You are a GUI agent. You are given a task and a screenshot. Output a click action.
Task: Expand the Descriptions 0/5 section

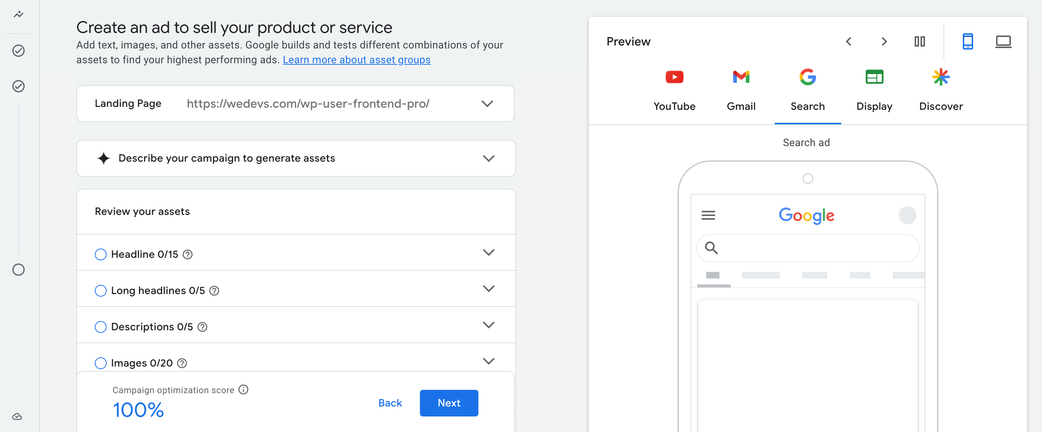click(x=489, y=325)
